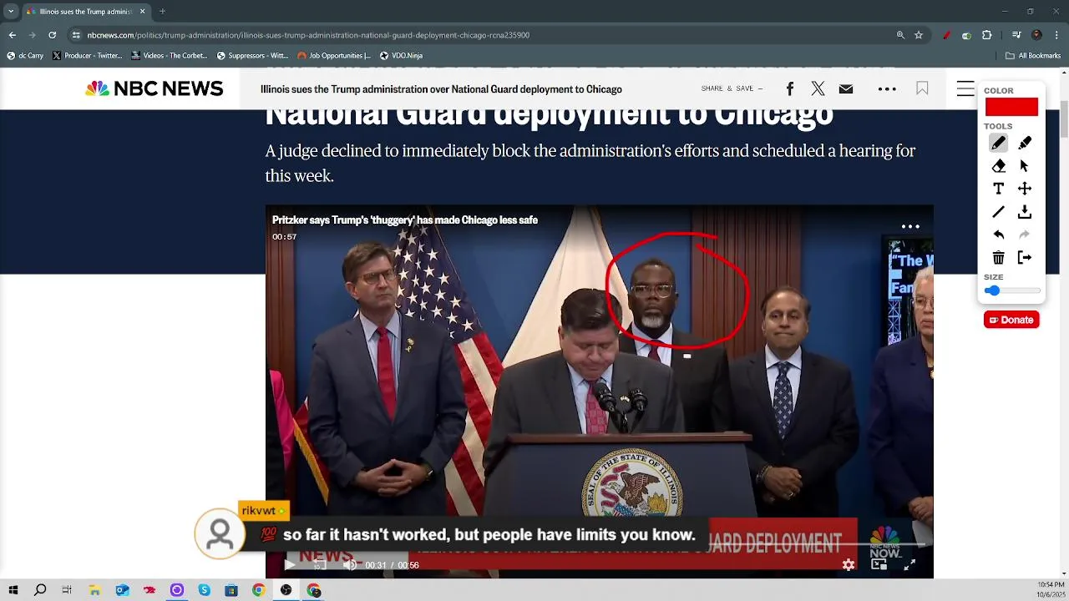Open video options three-dot menu
This screenshot has width=1069, height=601.
910,226
